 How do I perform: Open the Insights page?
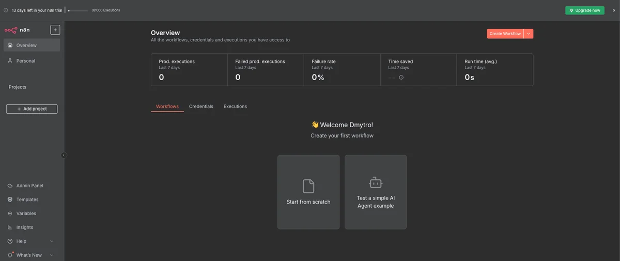32,227
